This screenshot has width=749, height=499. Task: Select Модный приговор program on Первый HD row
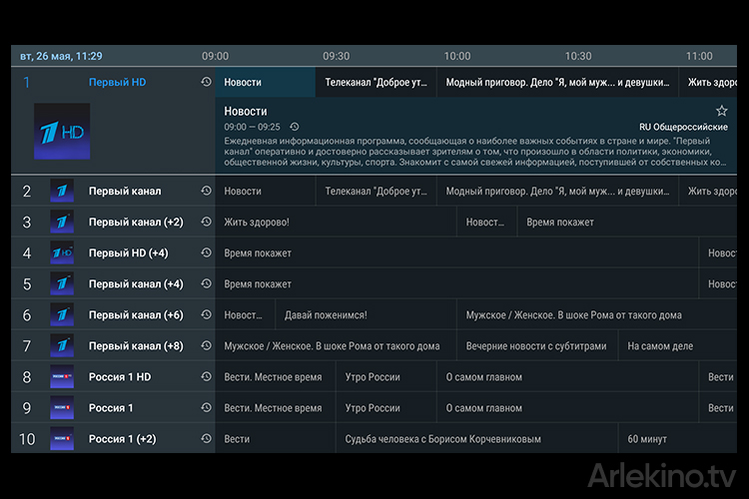click(x=557, y=82)
